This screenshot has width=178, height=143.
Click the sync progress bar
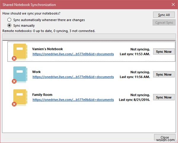[89, 36]
